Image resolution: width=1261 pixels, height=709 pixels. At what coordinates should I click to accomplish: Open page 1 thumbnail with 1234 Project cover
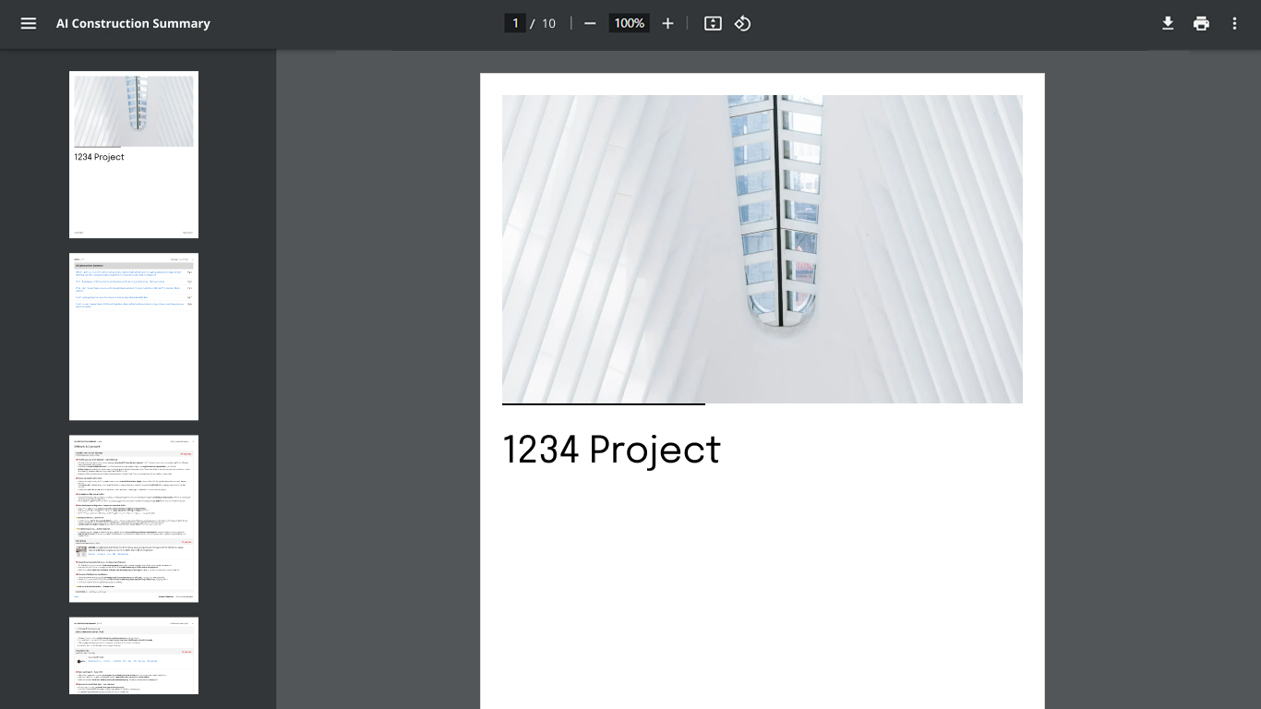pos(134,154)
